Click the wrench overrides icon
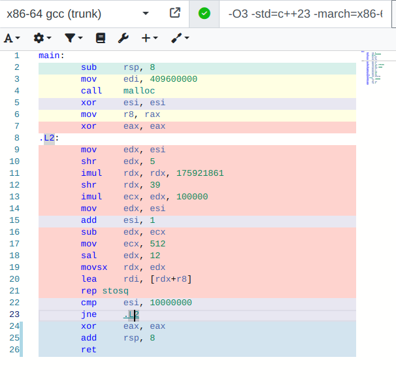The height and width of the screenshot is (385, 396). [x=123, y=39]
